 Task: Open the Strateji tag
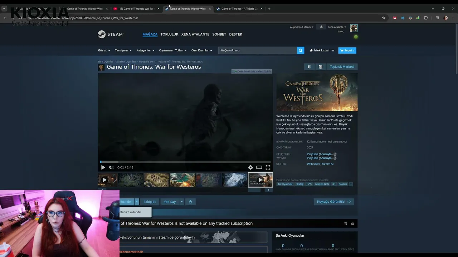coord(299,184)
